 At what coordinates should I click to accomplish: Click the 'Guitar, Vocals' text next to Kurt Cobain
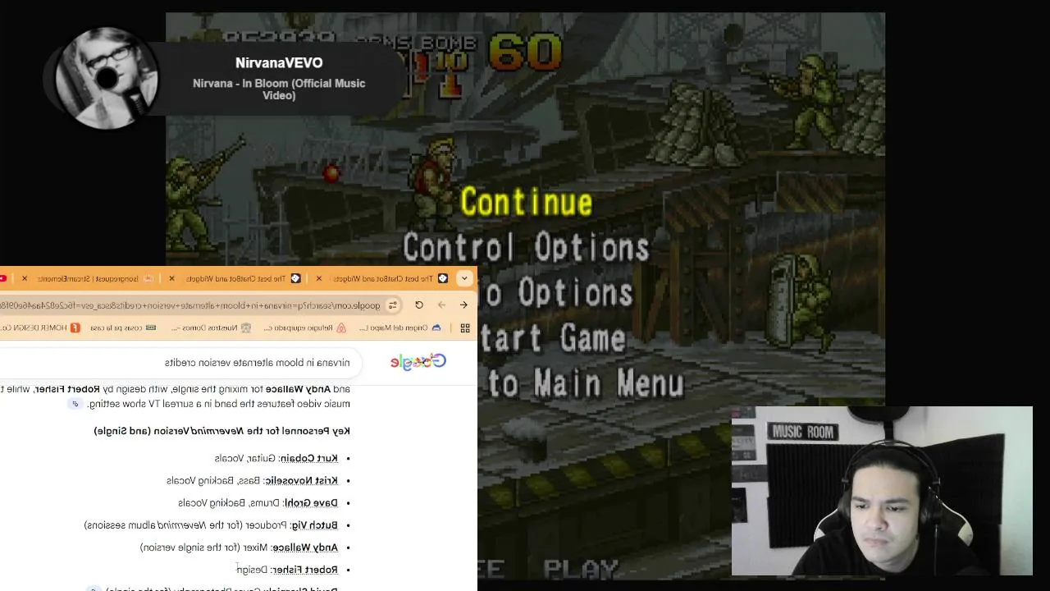point(246,458)
